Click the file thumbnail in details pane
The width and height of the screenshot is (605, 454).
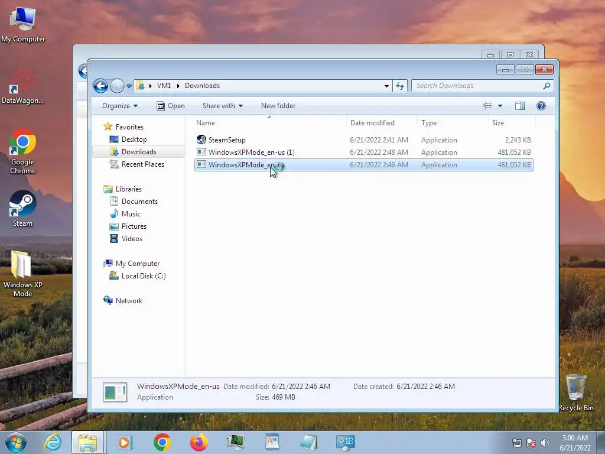click(115, 392)
